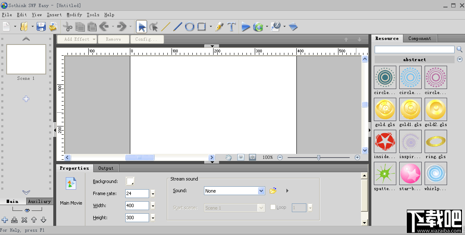Viewport: 465px width, 235px height.
Task: Toggle the Loop checkbox
Action: point(273,207)
